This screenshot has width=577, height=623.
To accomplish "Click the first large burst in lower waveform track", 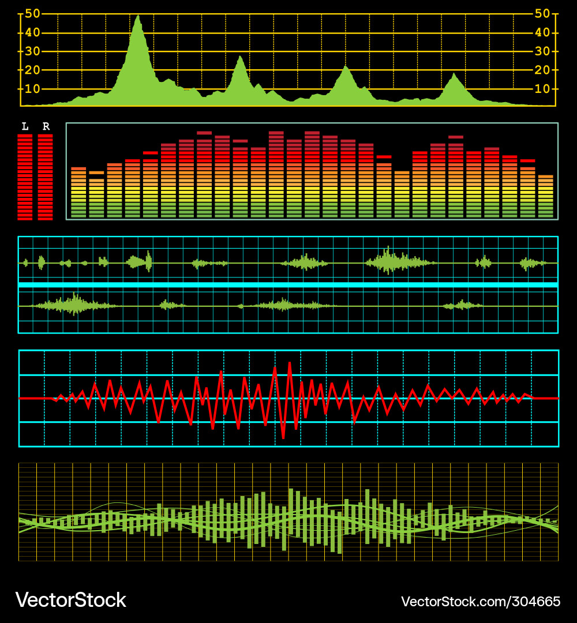I will [x=74, y=305].
